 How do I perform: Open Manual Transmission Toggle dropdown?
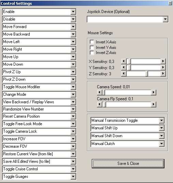[162, 120]
